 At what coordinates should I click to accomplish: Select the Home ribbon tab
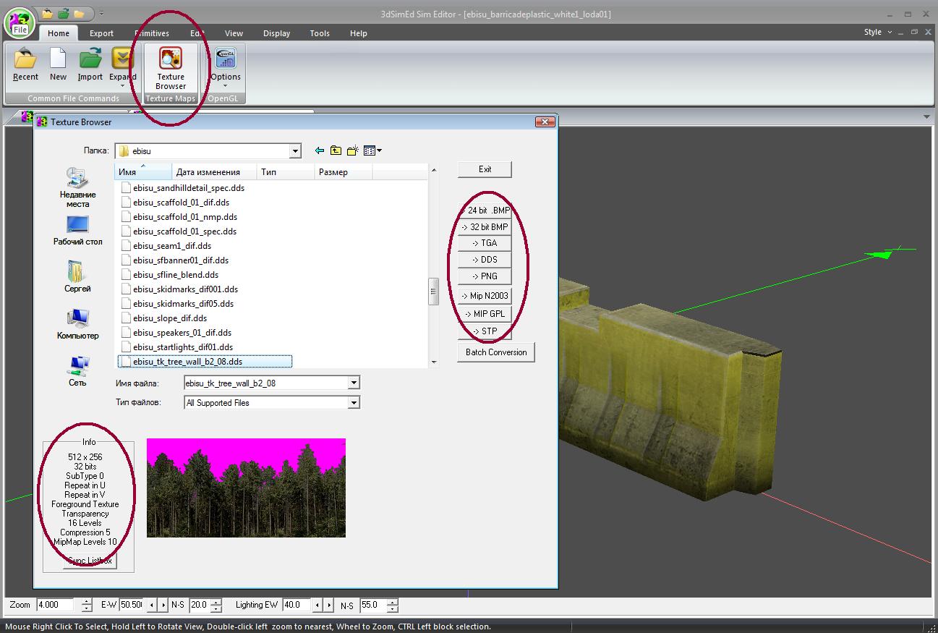[59, 33]
